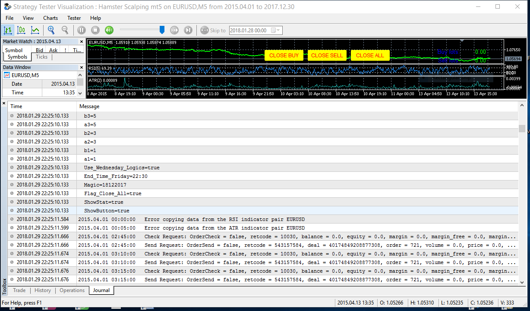This screenshot has height=311, width=530.
Task: Click the Skip to button
Action: (x=213, y=30)
